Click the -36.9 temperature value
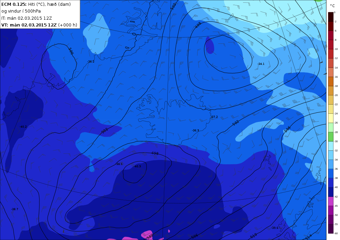 coord(195,130)
